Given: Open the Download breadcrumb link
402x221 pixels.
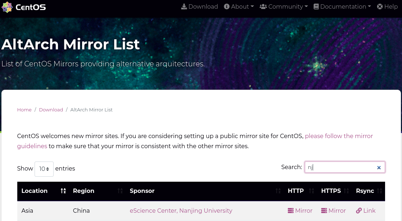Looking at the screenshot, I should (x=51, y=110).
